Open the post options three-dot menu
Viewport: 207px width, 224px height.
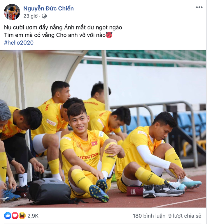click(199, 7)
